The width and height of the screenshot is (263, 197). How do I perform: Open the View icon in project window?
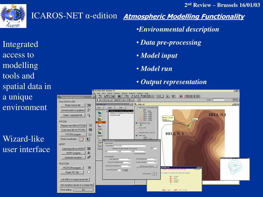pos(100,112)
